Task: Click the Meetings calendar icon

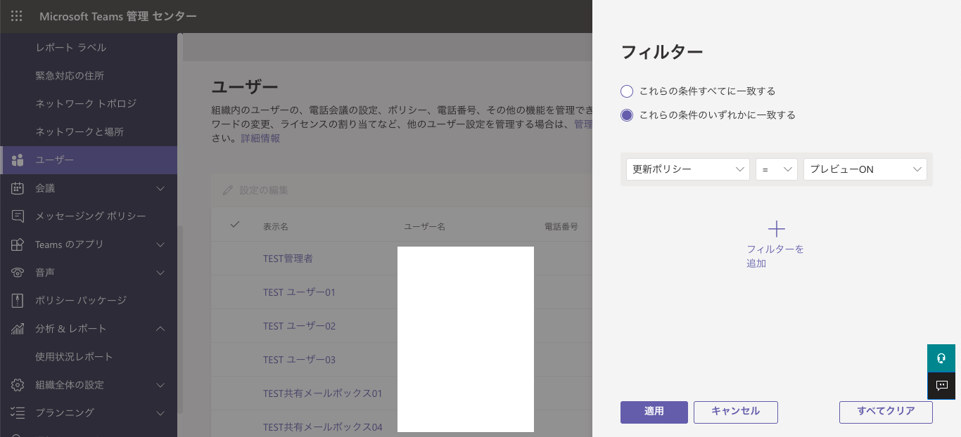Action: [18, 188]
